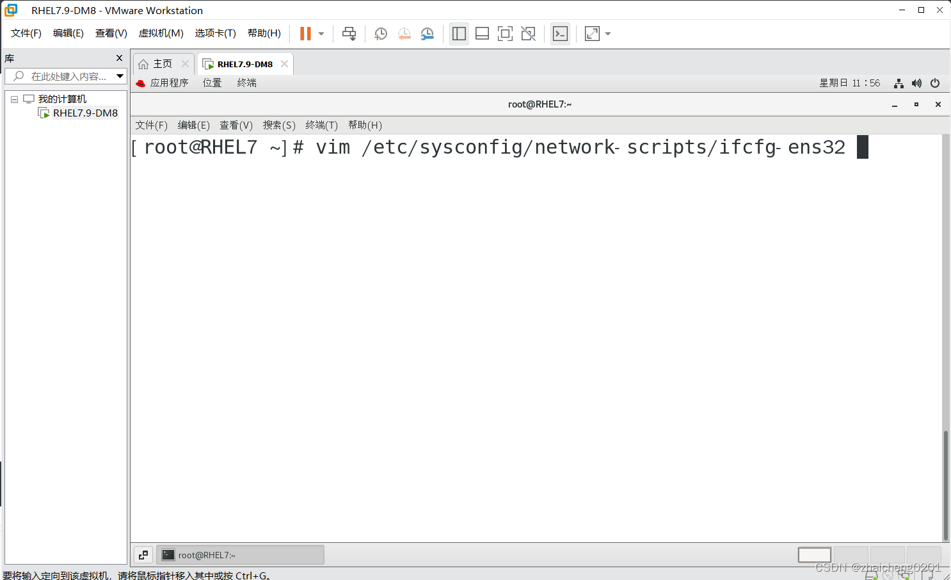Toggle Unity mode icon
Image resolution: width=951 pixels, height=580 pixels.
click(528, 34)
